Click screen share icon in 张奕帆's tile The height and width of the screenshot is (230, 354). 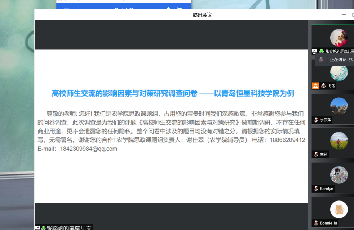click(x=315, y=51)
